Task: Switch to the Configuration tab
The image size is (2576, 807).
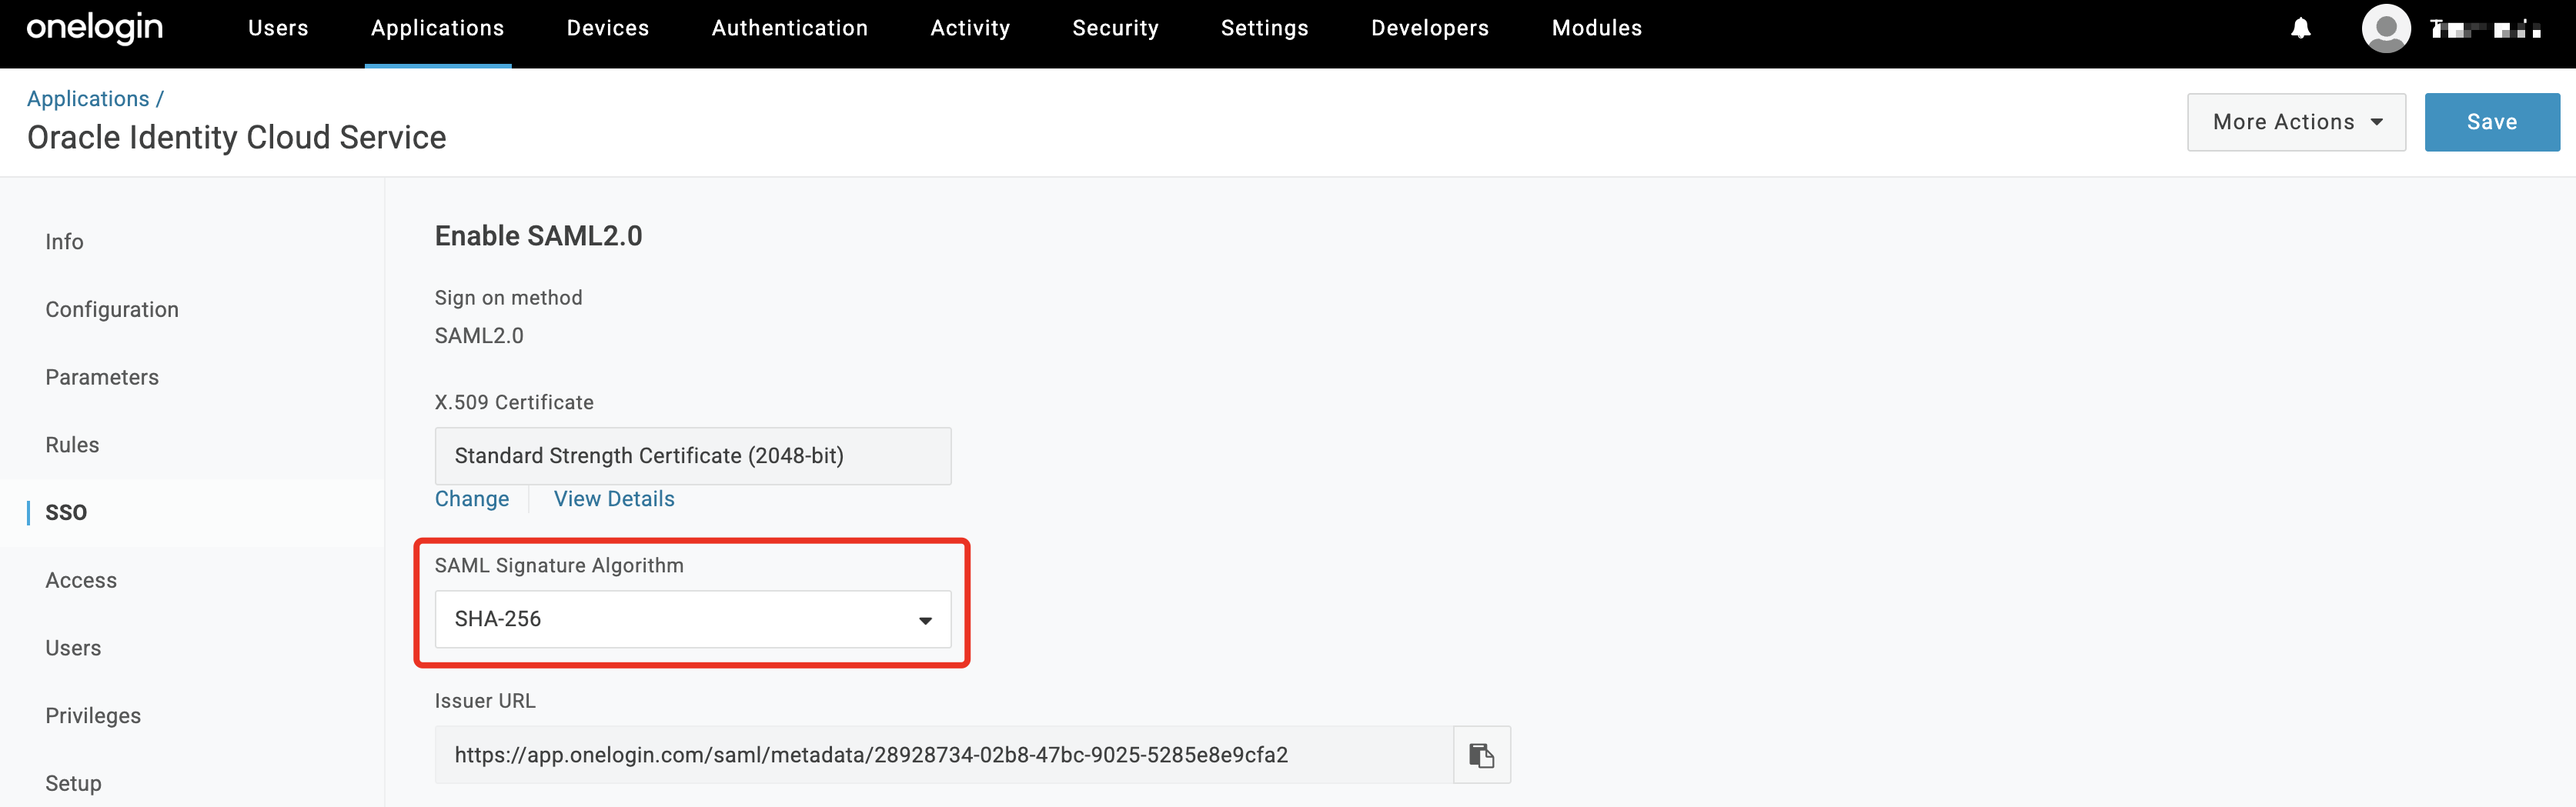Action: 112,310
